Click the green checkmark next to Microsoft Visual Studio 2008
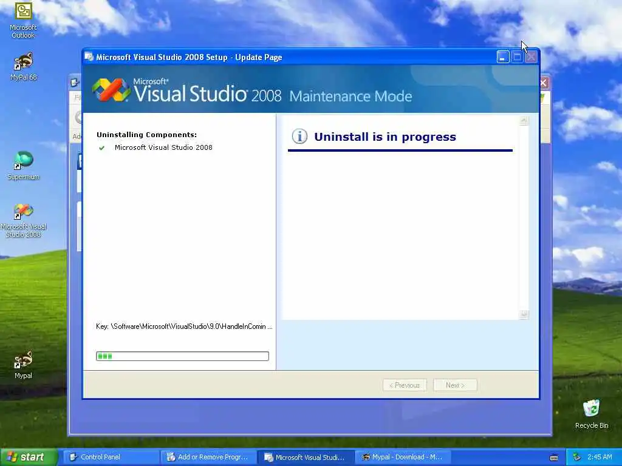 tap(101, 148)
